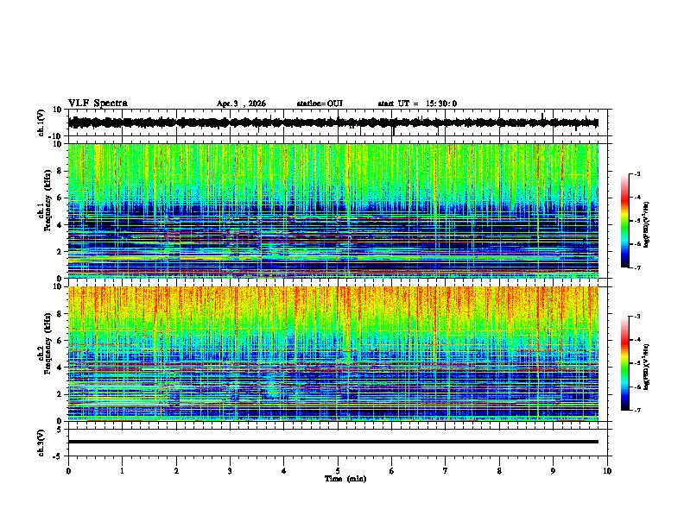This screenshot has width=684, height=528.
Task: Click the "5" tick on ch.3(V) axis
Action: tap(60, 429)
